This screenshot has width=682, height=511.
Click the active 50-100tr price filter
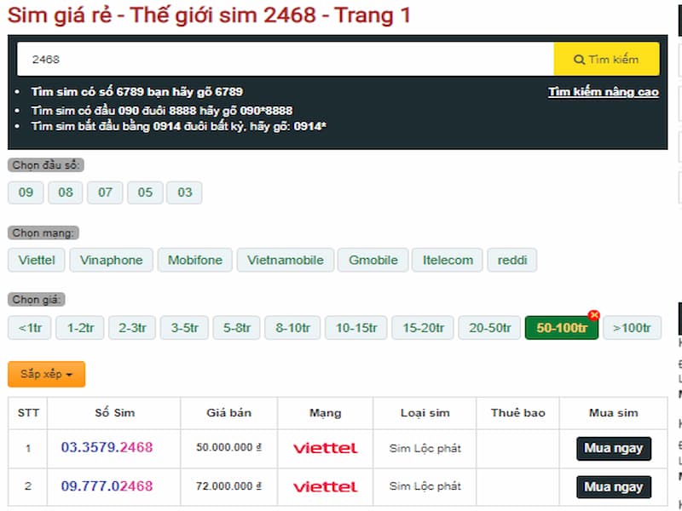562,328
